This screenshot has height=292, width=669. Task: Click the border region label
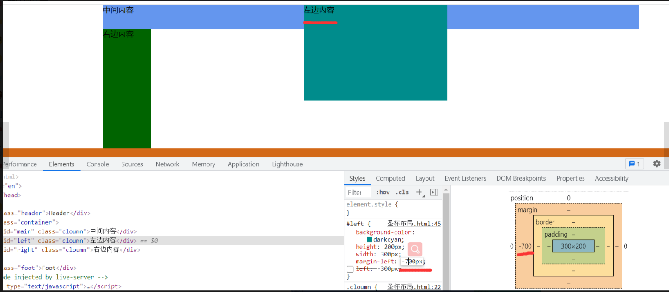pyautogui.click(x=545, y=222)
